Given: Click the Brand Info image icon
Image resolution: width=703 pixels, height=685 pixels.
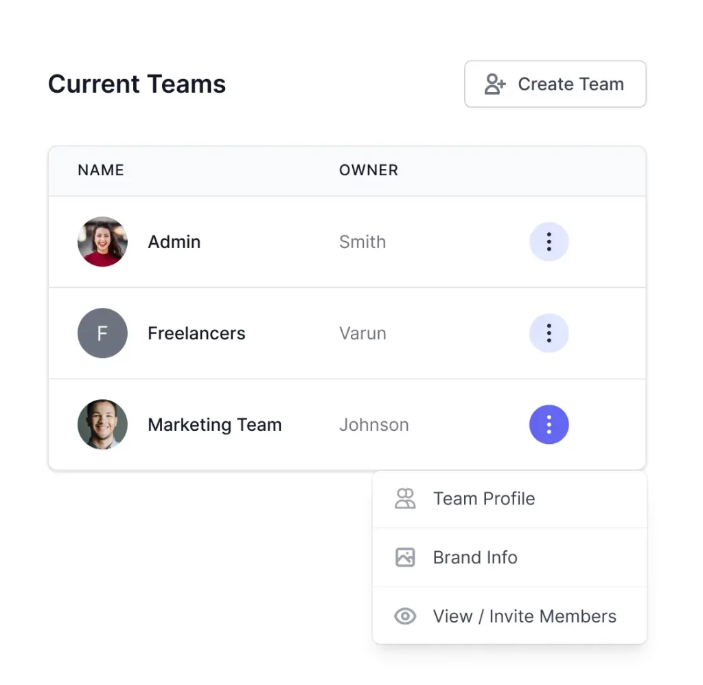Looking at the screenshot, I should (x=405, y=557).
